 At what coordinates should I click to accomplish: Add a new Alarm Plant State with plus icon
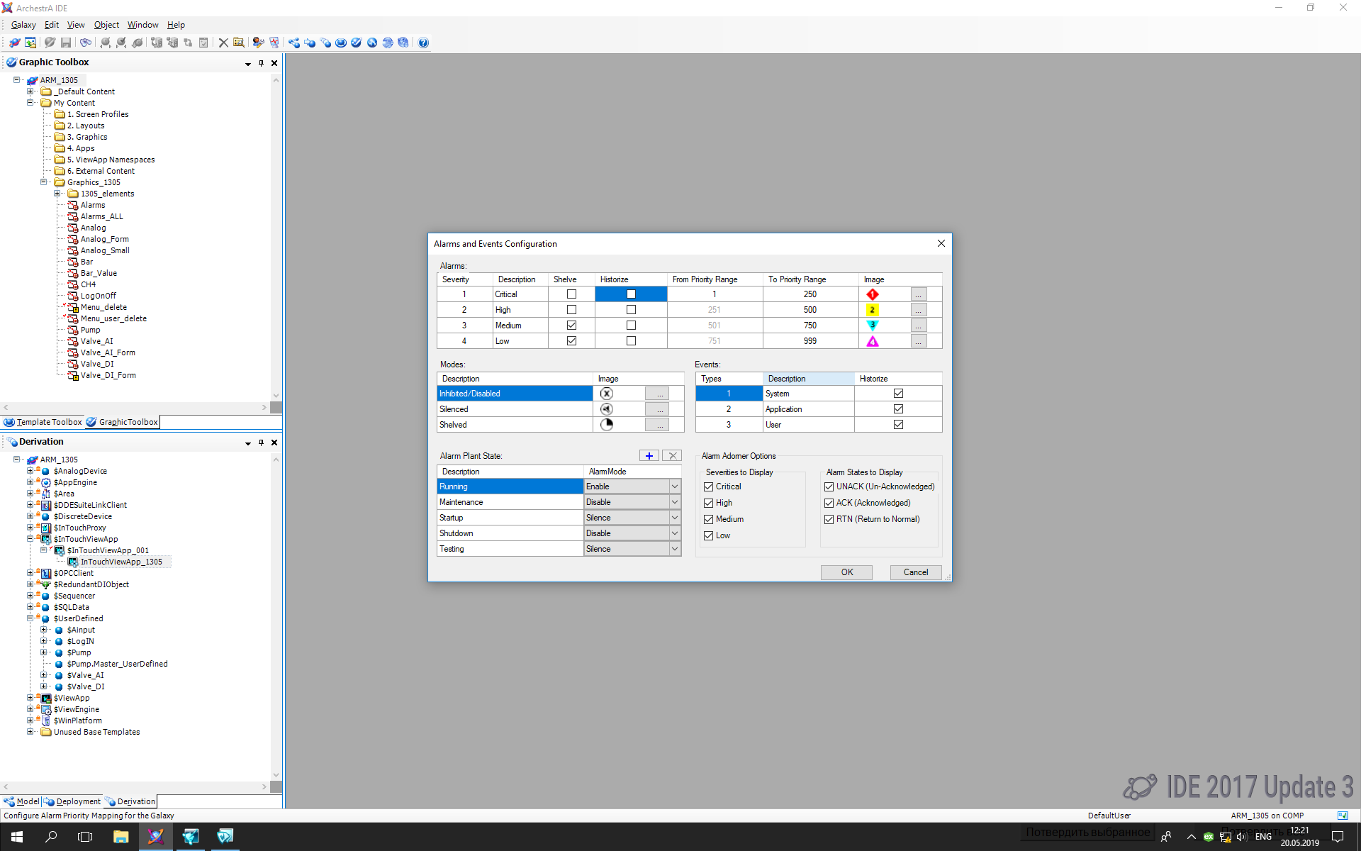(649, 456)
